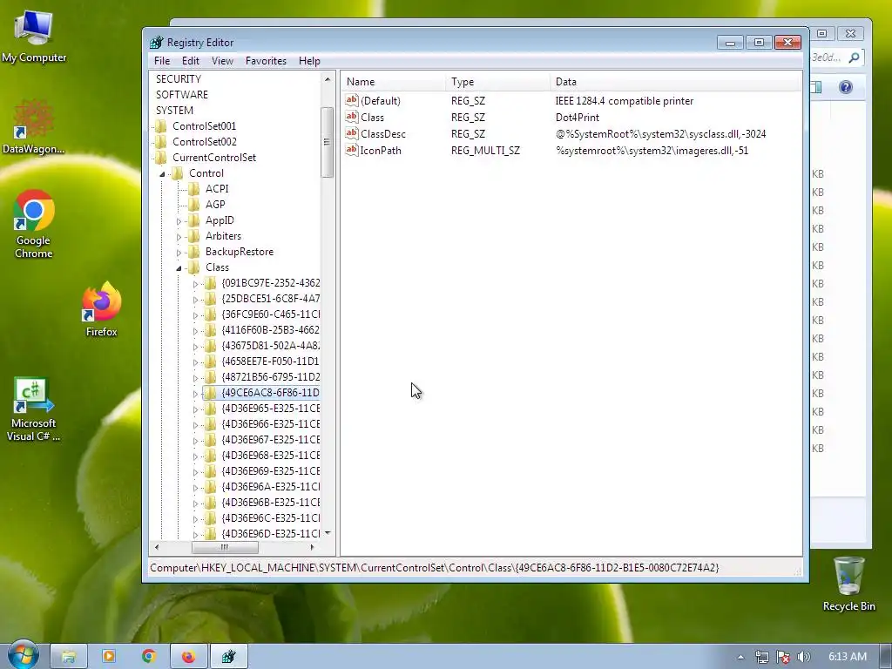Open the View menu
892x669 pixels.
(x=222, y=61)
